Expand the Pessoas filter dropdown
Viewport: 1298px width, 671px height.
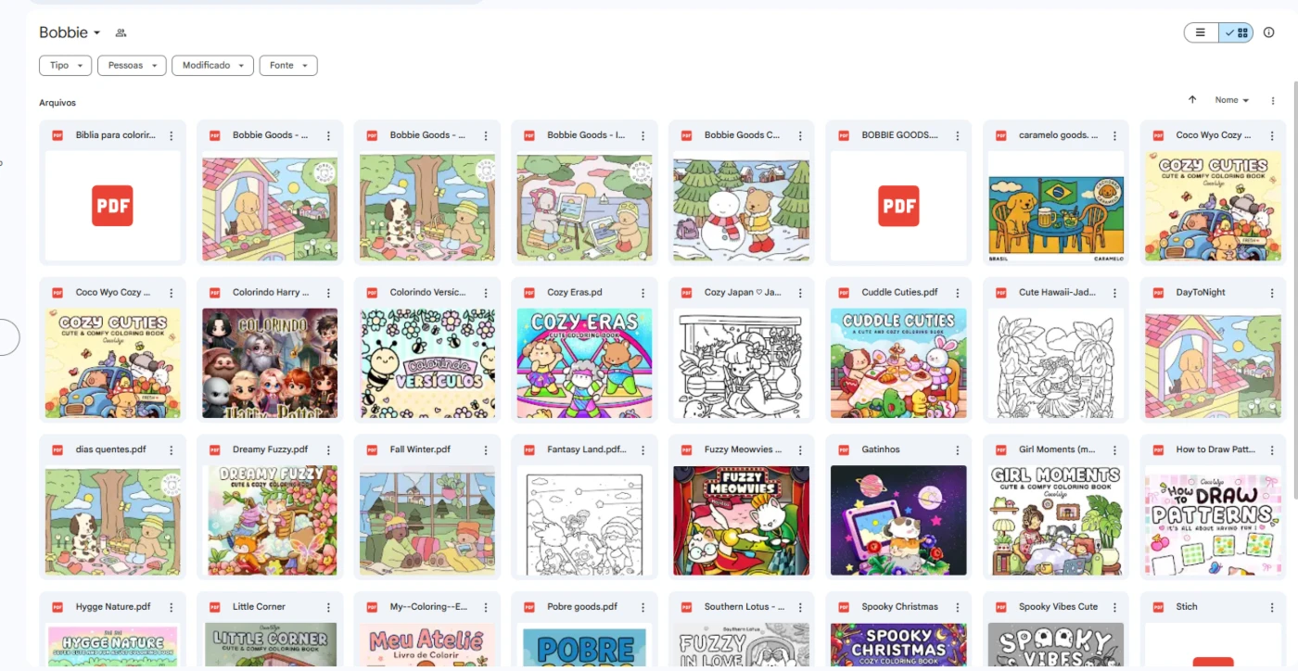click(132, 66)
